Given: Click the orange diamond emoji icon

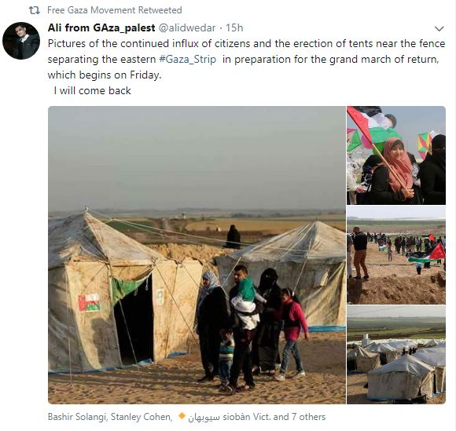Looking at the screenshot, I should pos(182,416).
